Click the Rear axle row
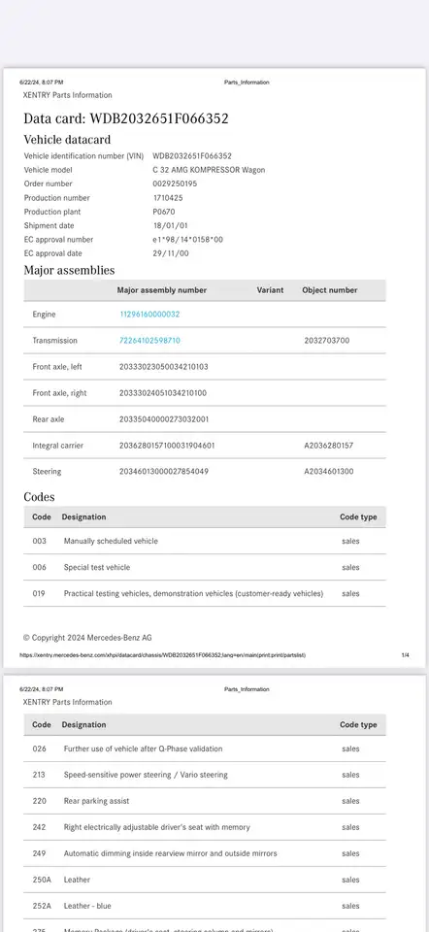The image size is (429, 932). point(205,419)
